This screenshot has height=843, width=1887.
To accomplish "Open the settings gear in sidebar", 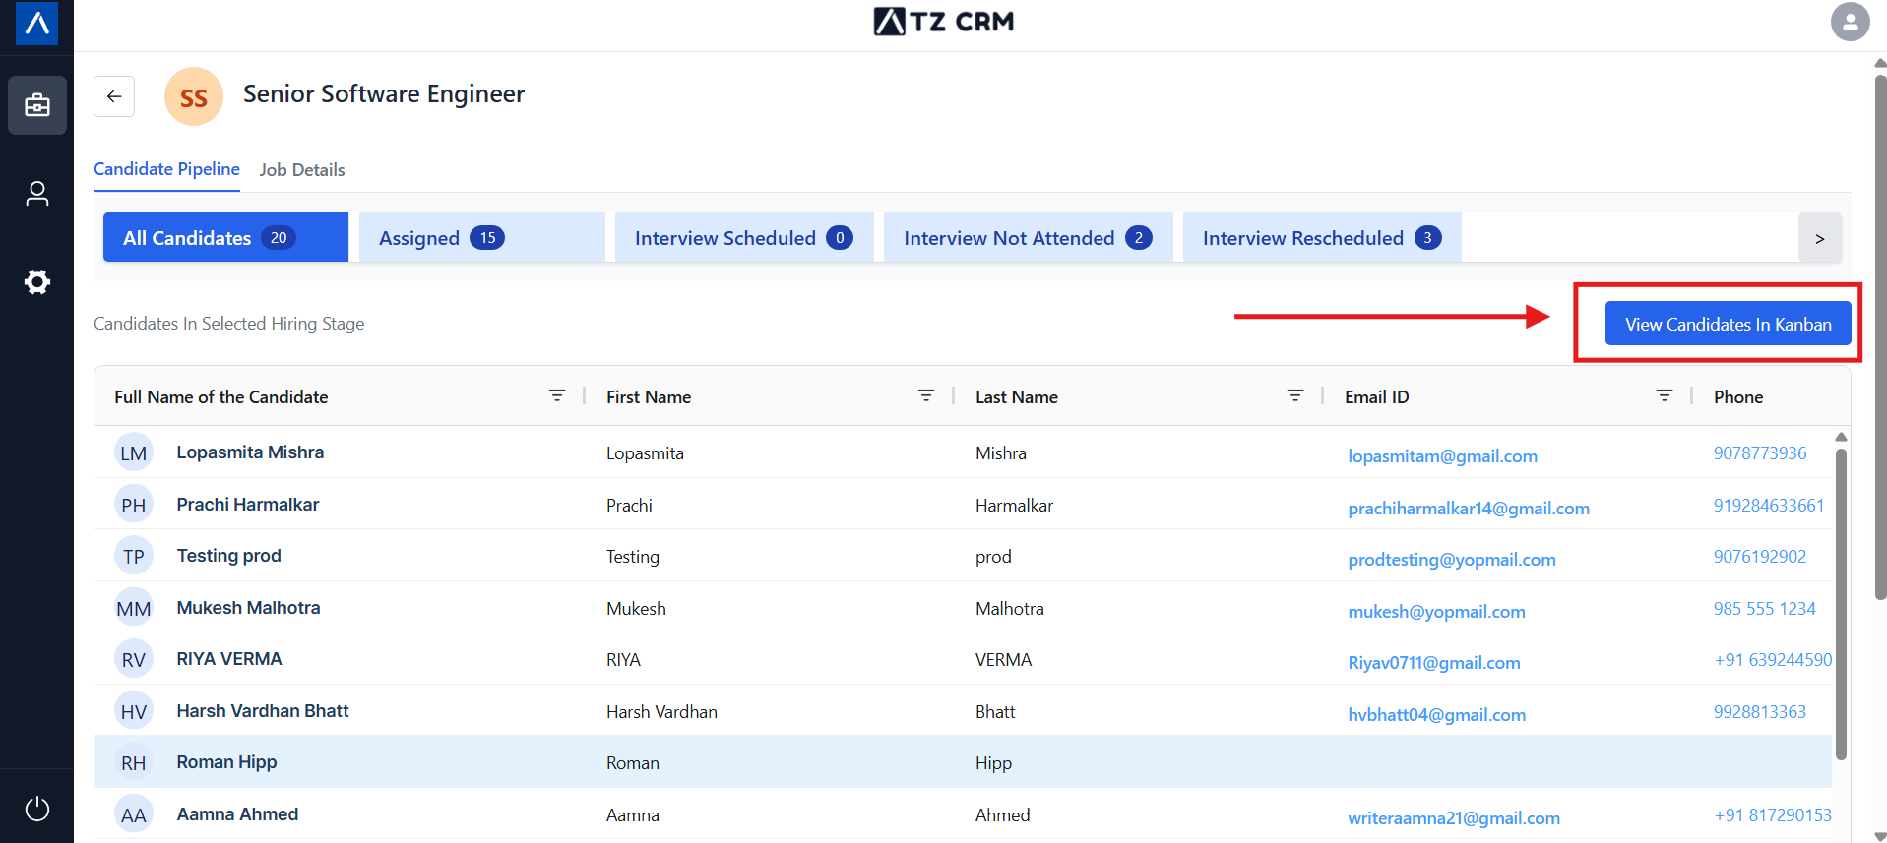I will point(37,282).
